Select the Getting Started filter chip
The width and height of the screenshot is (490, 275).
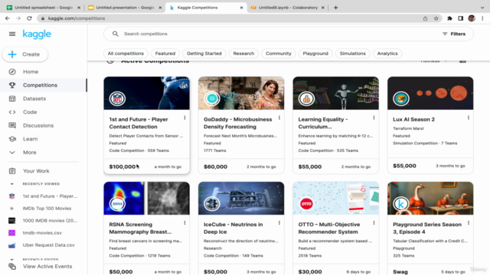coord(204,53)
